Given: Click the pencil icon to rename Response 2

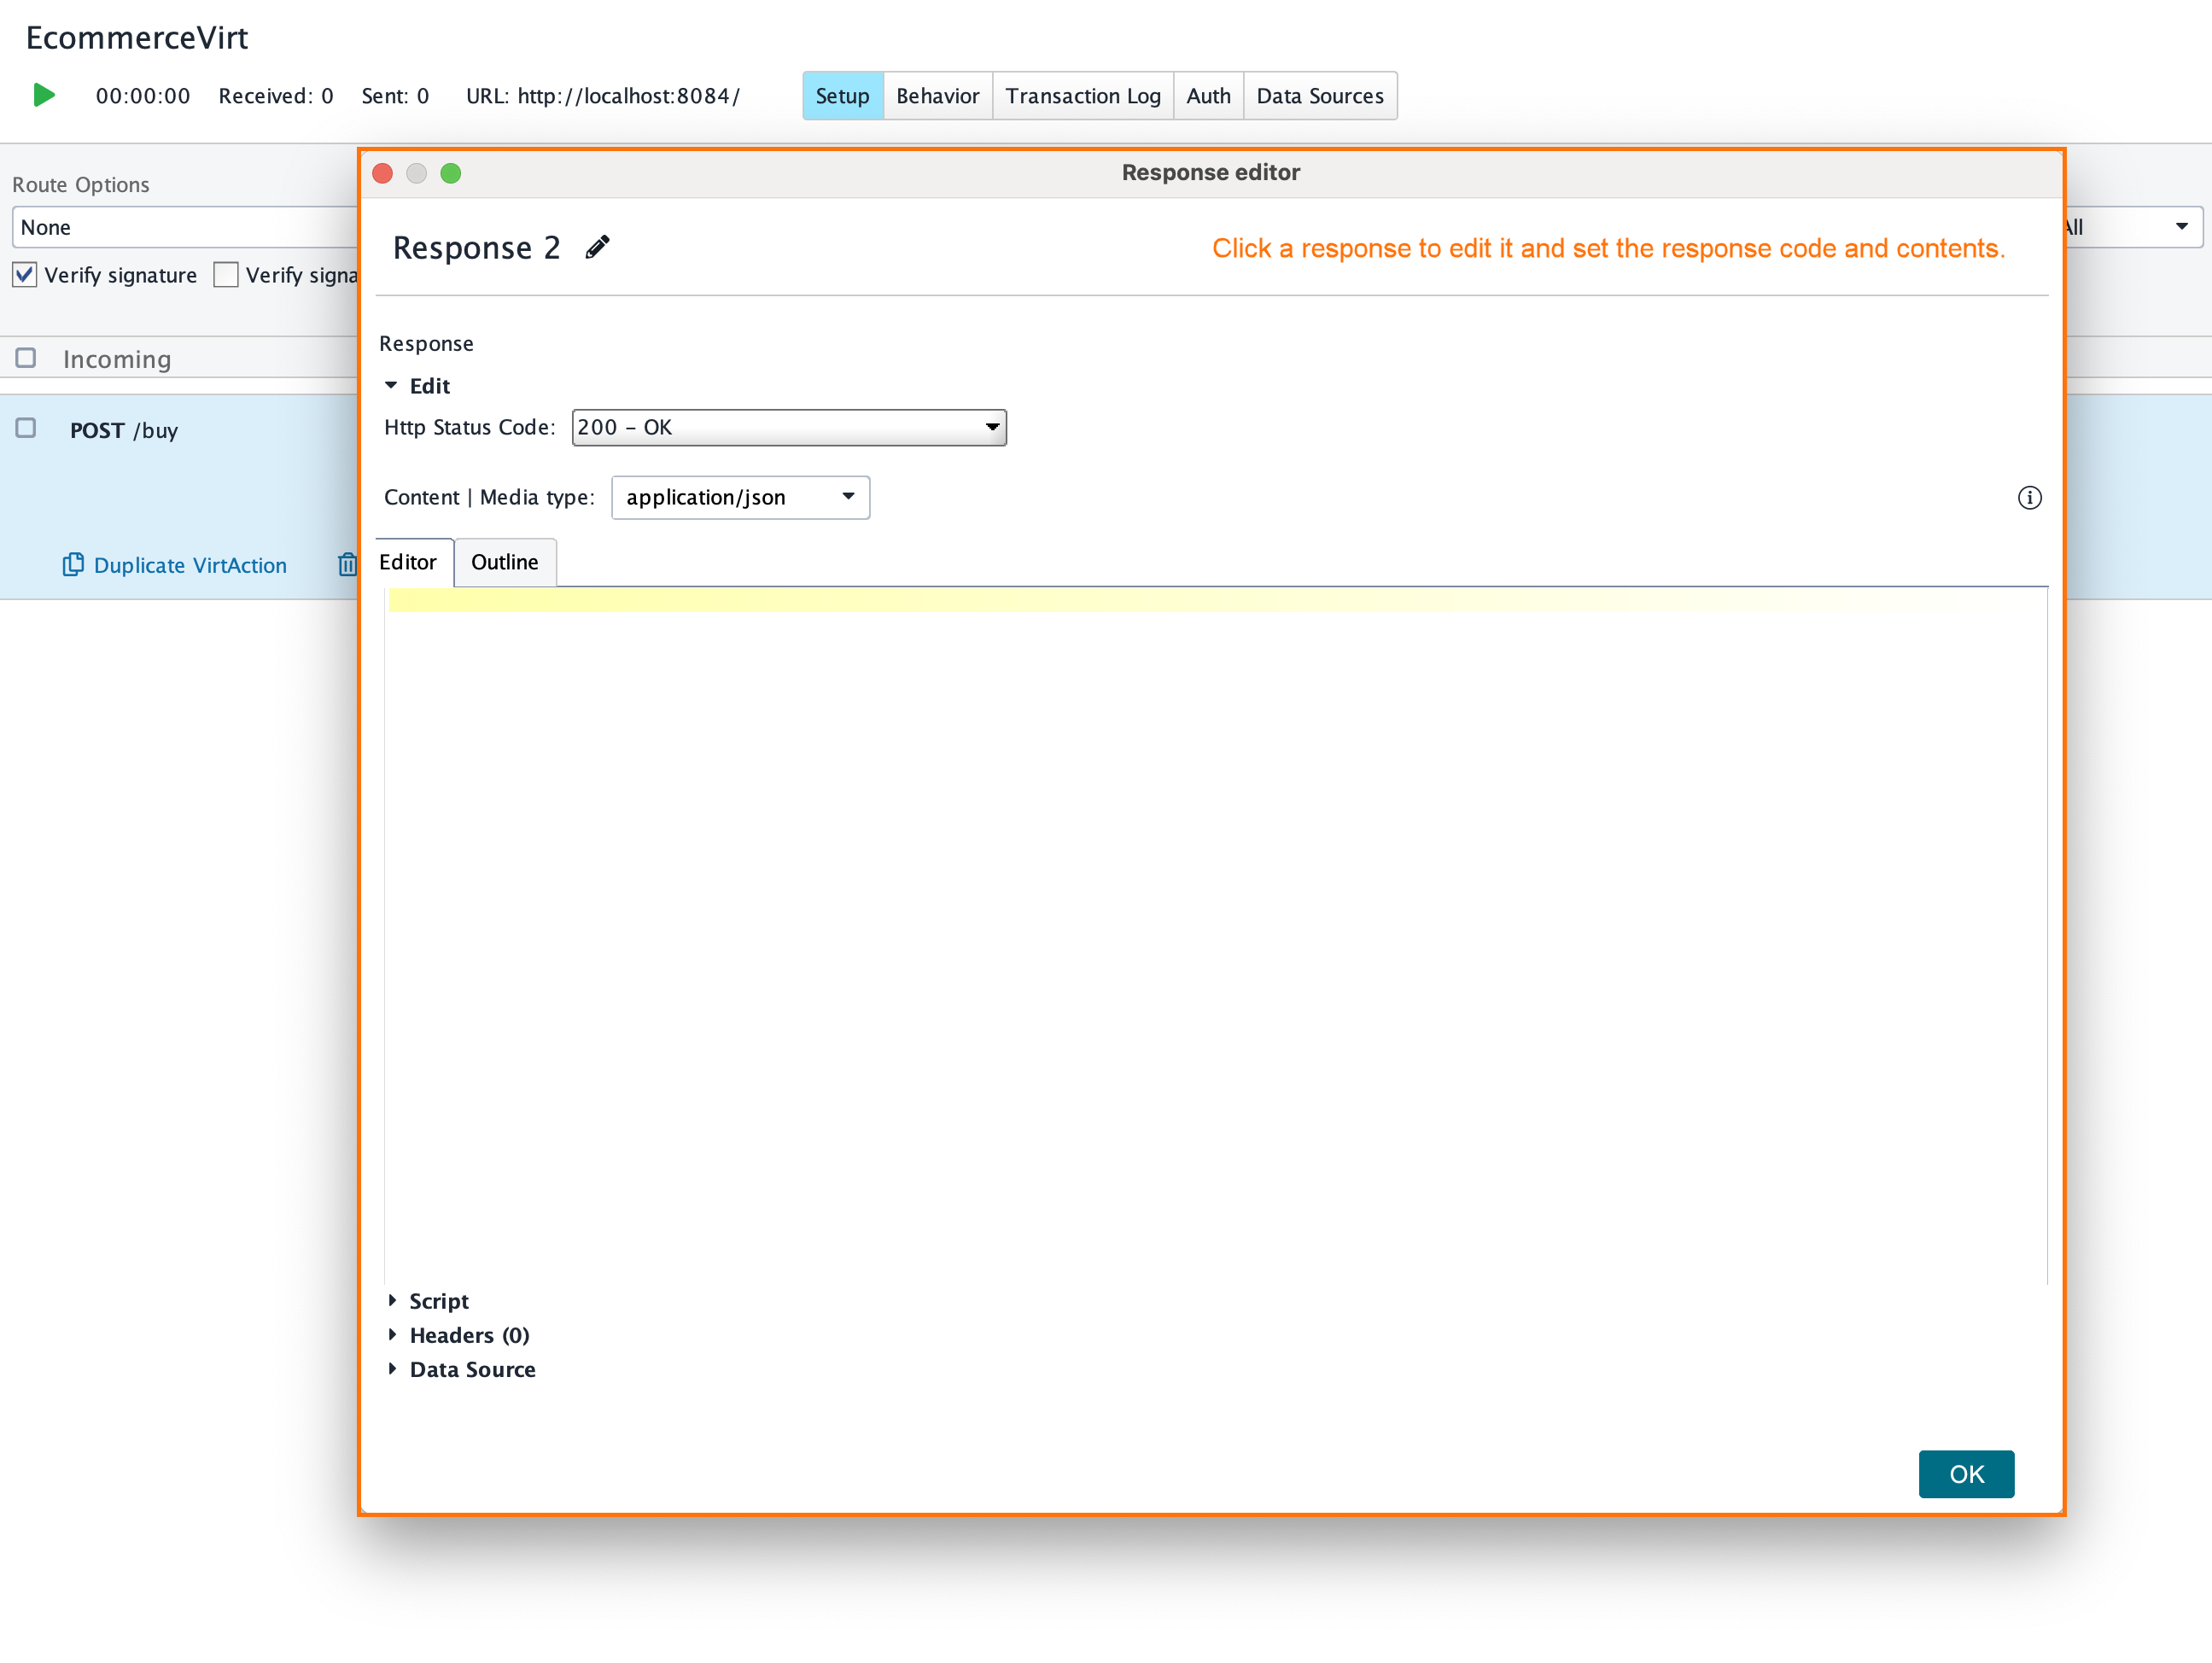Looking at the screenshot, I should tap(598, 247).
